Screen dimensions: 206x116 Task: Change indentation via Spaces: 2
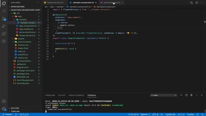145,114
